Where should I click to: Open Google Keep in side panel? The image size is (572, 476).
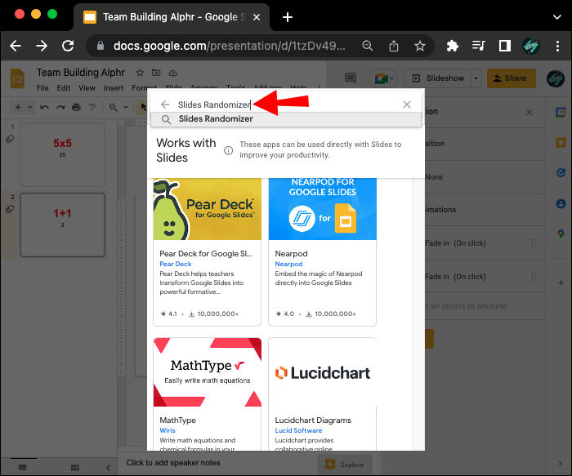pyautogui.click(x=561, y=143)
